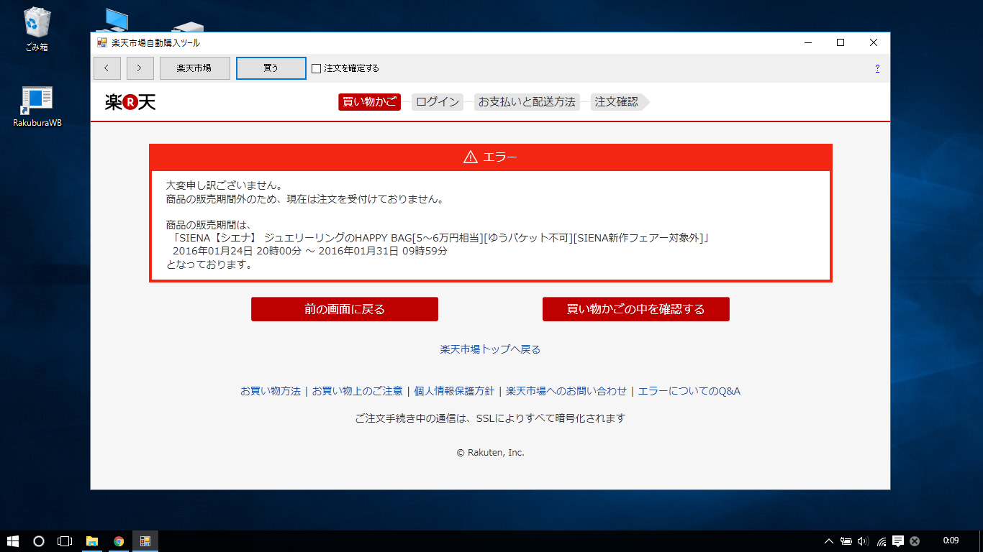983x552 pixels.
Task: Click the sales period dates line
Action: (x=310, y=252)
